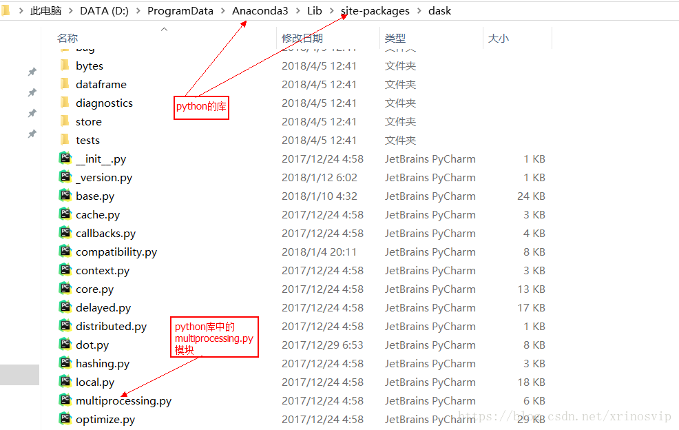The image size is (679, 430).
Task: Open the bytes folder
Action: [90, 65]
